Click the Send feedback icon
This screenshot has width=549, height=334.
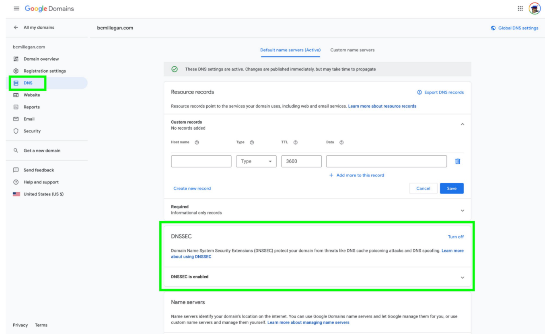point(16,170)
